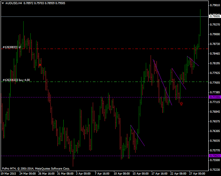Click the AUDUSD,H4 symbol title
This screenshot has height=176, width=221.
(x=14, y=3)
